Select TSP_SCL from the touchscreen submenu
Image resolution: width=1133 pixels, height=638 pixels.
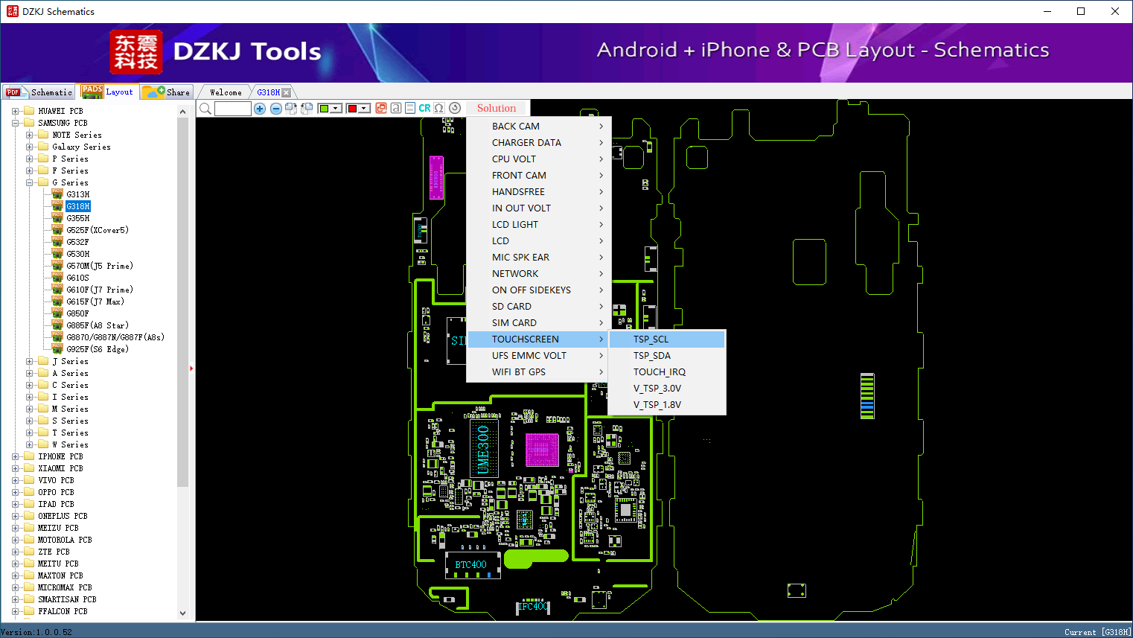[667, 339]
